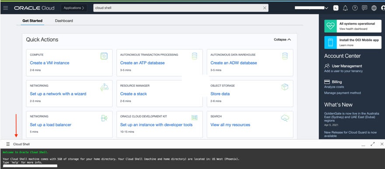Launch Cloud Shell from the header icon

point(336,8)
